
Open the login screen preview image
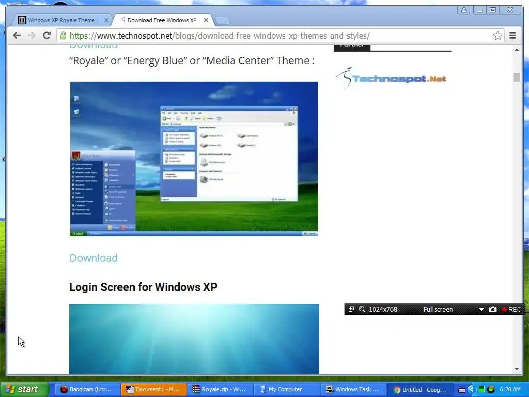[x=194, y=339]
